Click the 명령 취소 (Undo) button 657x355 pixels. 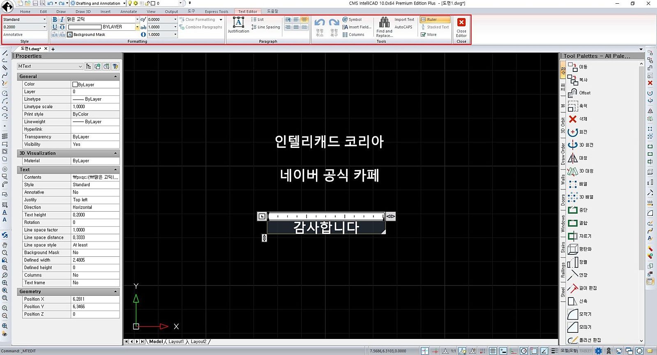click(320, 27)
